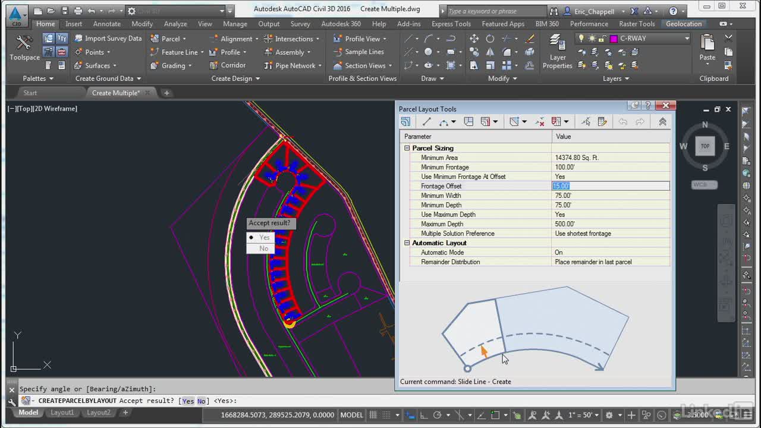Click the Create Parcel icon in Parcel Layout Tools
The height and width of the screenshot is (428, 761).
pos(405,122)
